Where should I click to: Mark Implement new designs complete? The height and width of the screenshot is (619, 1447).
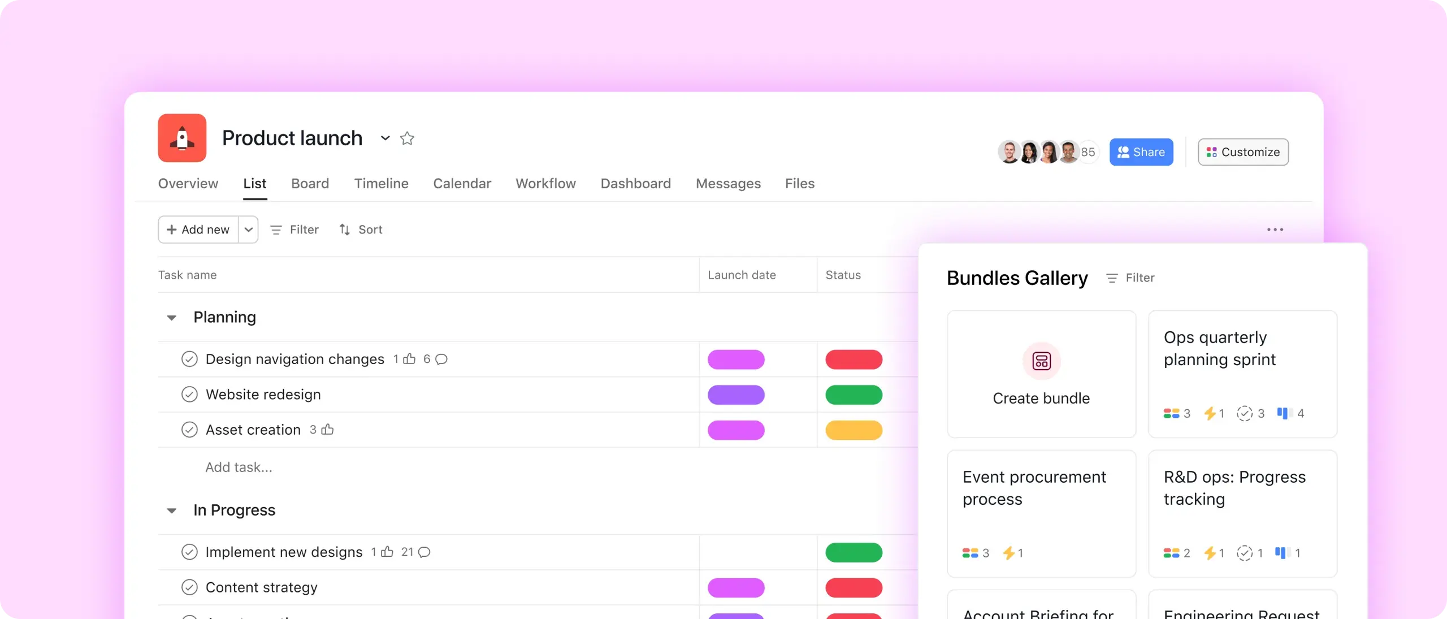pyautogui.click(x=189, y=552)
